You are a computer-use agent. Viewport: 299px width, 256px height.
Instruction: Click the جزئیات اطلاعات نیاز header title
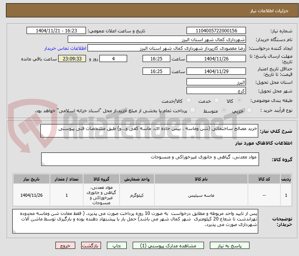(x=269, y=11)
